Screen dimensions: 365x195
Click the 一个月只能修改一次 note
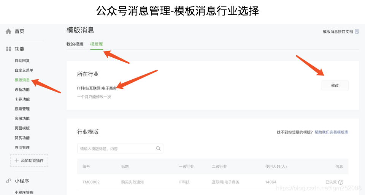(x=94, y=97)
